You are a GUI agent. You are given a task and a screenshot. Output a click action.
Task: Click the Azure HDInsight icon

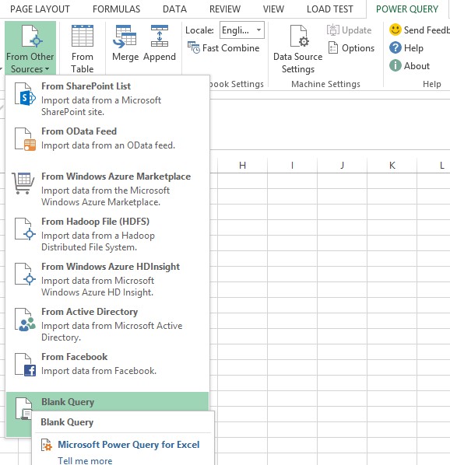(25, 274)
